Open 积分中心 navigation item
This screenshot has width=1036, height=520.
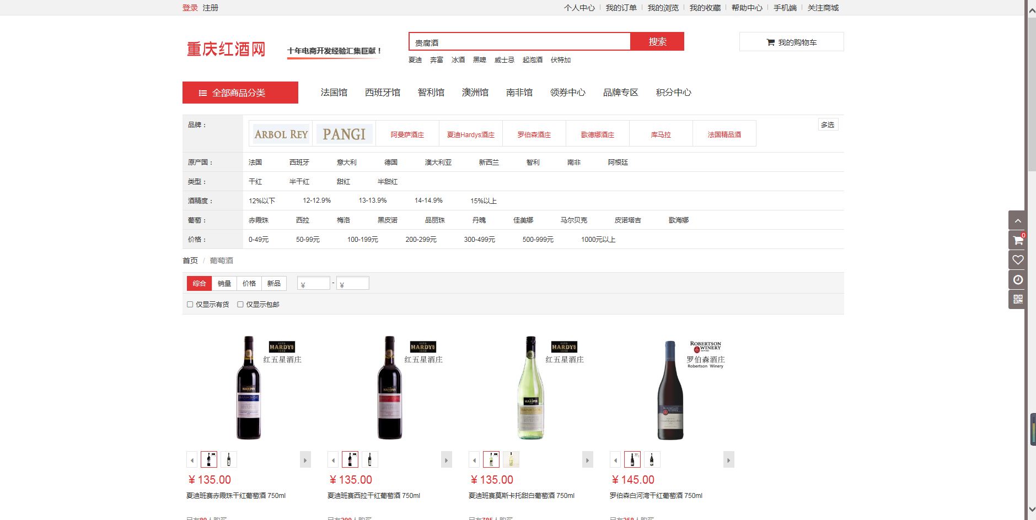coord(674,93)
